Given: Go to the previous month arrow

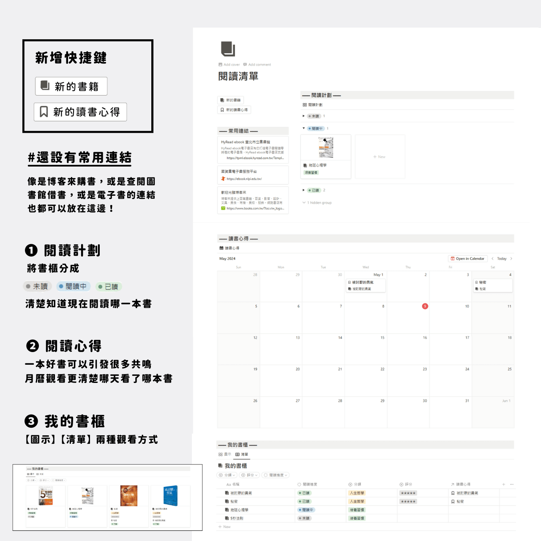Looking at the screenshot, I should coord(492,259).
